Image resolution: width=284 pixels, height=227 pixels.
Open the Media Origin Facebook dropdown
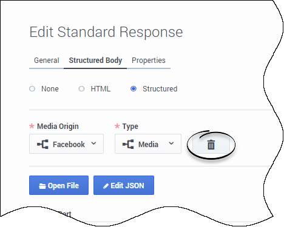tap(66, 144)
